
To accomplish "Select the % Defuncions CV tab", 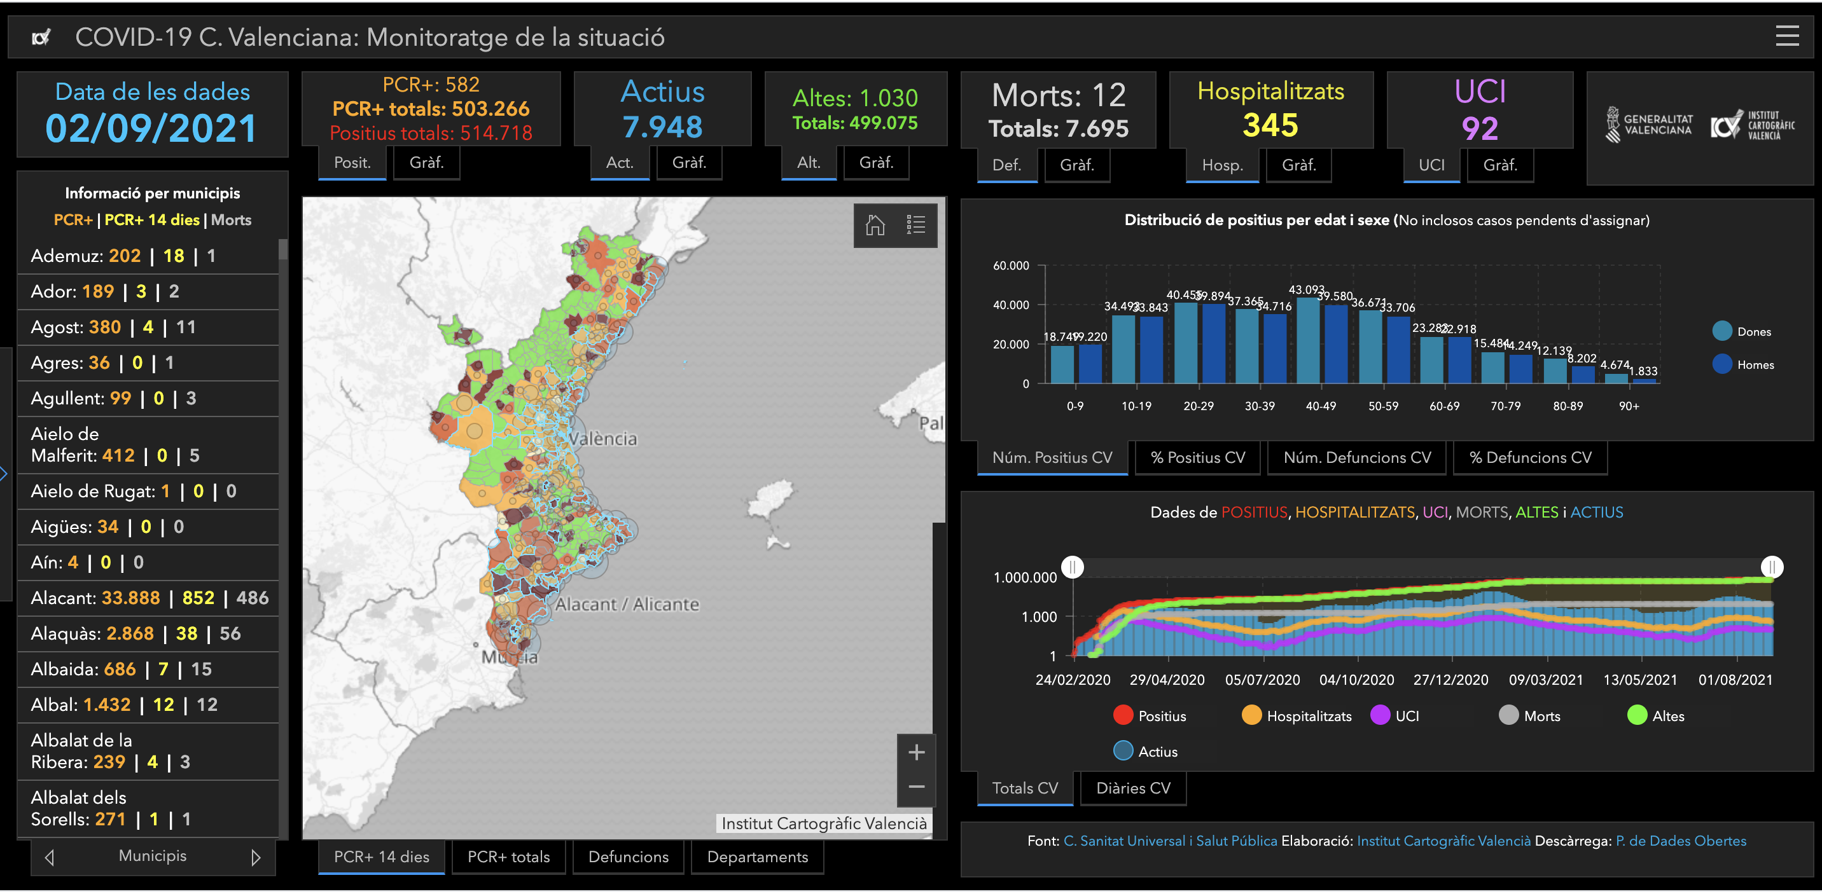I will click(x=1530, y=457).
